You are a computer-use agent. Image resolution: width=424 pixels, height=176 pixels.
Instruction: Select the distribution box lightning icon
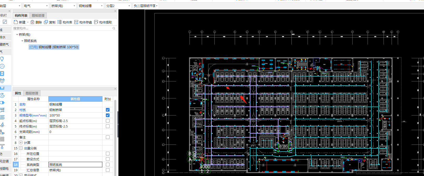tap(2, 74)
